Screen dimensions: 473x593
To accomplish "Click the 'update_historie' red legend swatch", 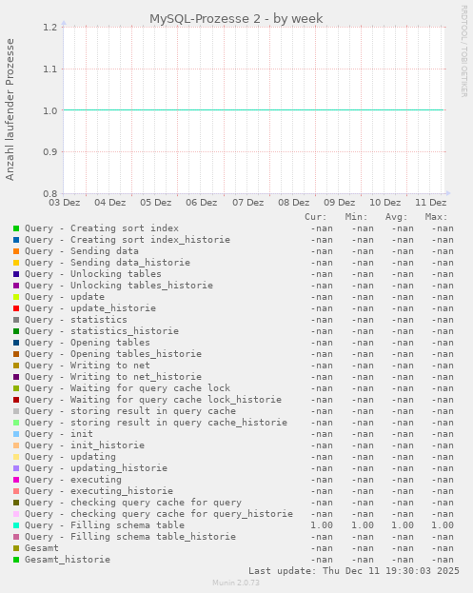I will [16, 308].
